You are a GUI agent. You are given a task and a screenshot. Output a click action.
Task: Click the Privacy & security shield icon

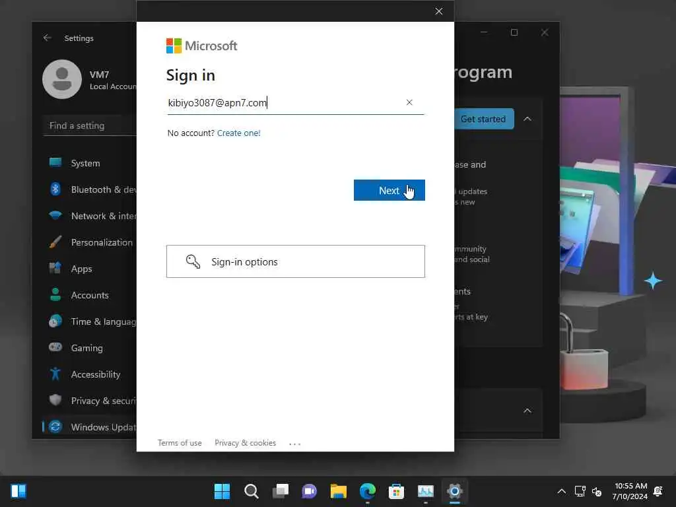[x=55, y=401]
